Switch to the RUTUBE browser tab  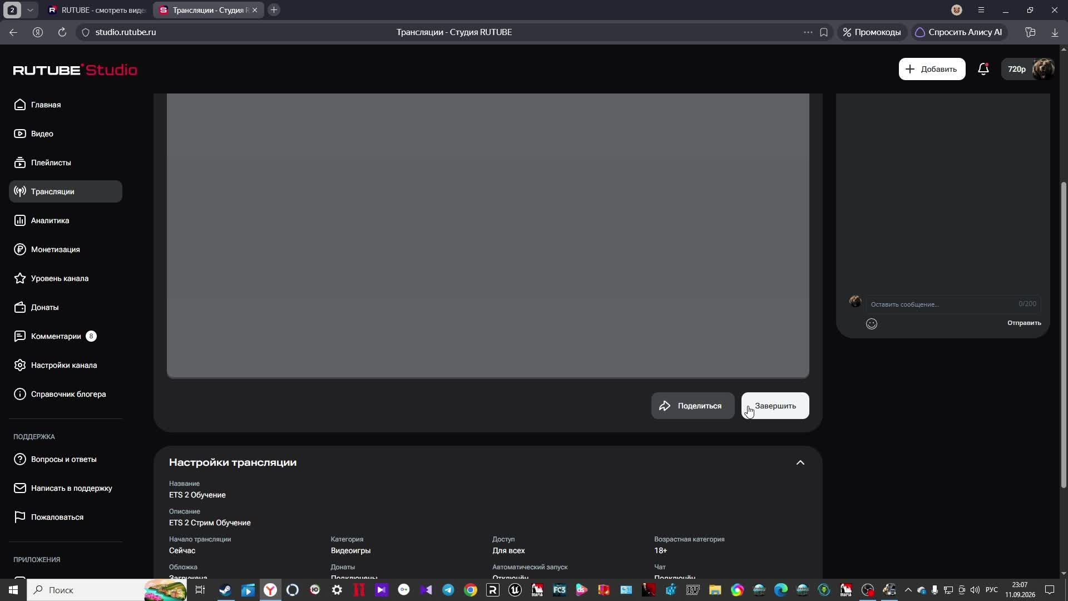pyautogui.click(x=97, y=10)
